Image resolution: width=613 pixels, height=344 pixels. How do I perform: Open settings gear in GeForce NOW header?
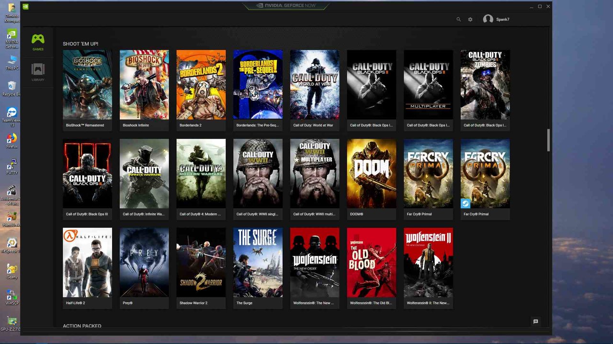(470, 20)
